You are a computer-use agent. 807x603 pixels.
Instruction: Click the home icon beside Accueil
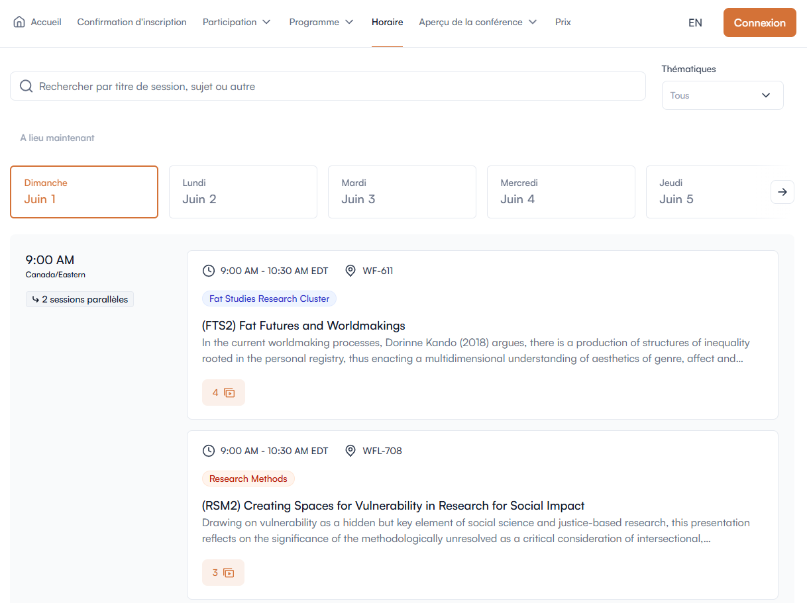pyautogui.click(x=20, y=22)
